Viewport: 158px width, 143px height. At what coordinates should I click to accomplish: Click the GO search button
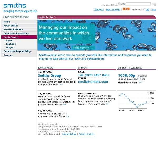[x=154, y=5]
